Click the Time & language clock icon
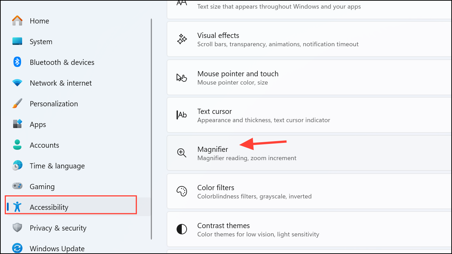The width and height of the screenshot is (452, 254). tap(17, 166)
